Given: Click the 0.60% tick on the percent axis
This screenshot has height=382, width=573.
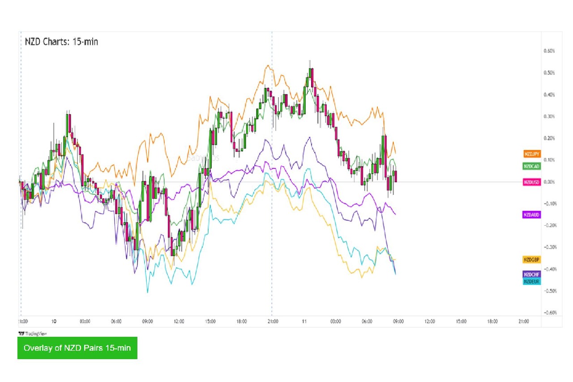Looking at the screenshot, I should pos(549,51).
